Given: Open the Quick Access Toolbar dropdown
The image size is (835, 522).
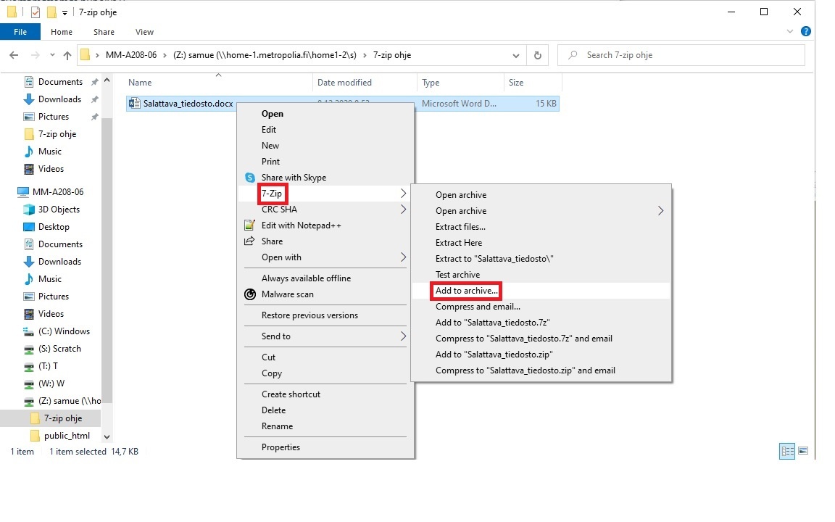Looking at the screenshot, I should pos(65,12).
